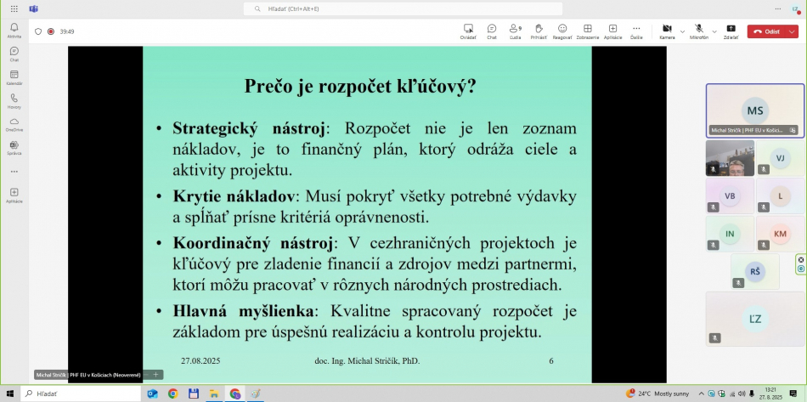Select Michal Stričík's MS participant tile
Image resolution: width=807 pixels, height=402 pixels.
[x=754, y=110]
